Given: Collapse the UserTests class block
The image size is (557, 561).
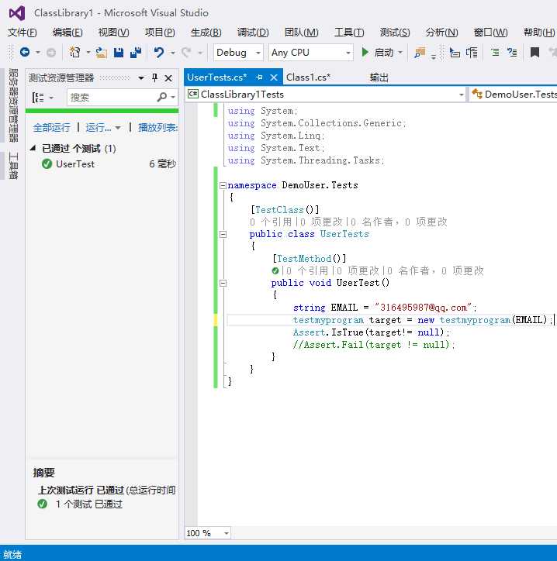Looking at the screenshot, I should (223, 234).
